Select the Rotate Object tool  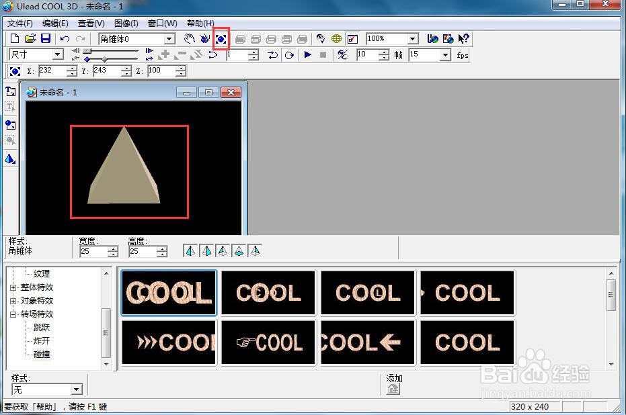coord(205,39)
